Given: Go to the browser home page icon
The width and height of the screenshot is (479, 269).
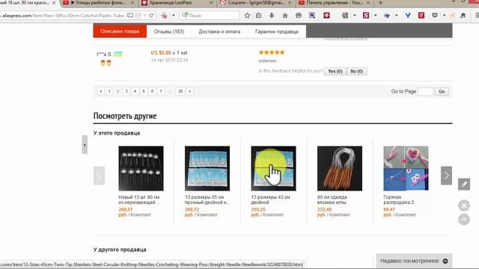Looking at the screenshot, I should (285, 15).
